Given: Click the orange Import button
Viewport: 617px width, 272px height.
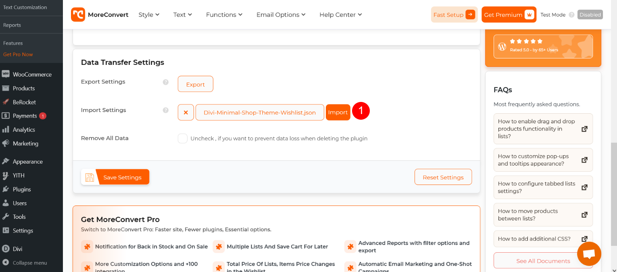Looking at the screenshot, I should click(x=338, y=112).
